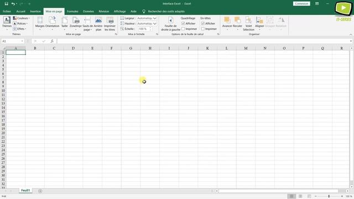354x199 pixels.
Task: Toggle Quadrillage Afficher checkbox
Action: (183, 23)
